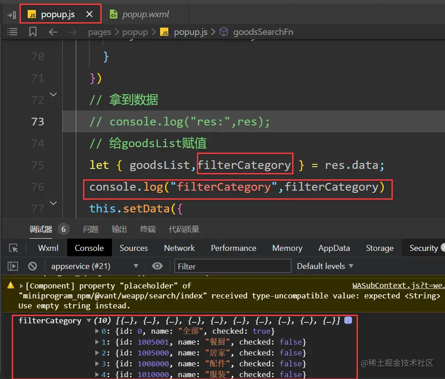Open the outline list icon
This screenshot has width=445, height=379.
[x=13, y=32]
